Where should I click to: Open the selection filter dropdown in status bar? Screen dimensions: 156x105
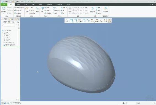(x=145, y=103)
